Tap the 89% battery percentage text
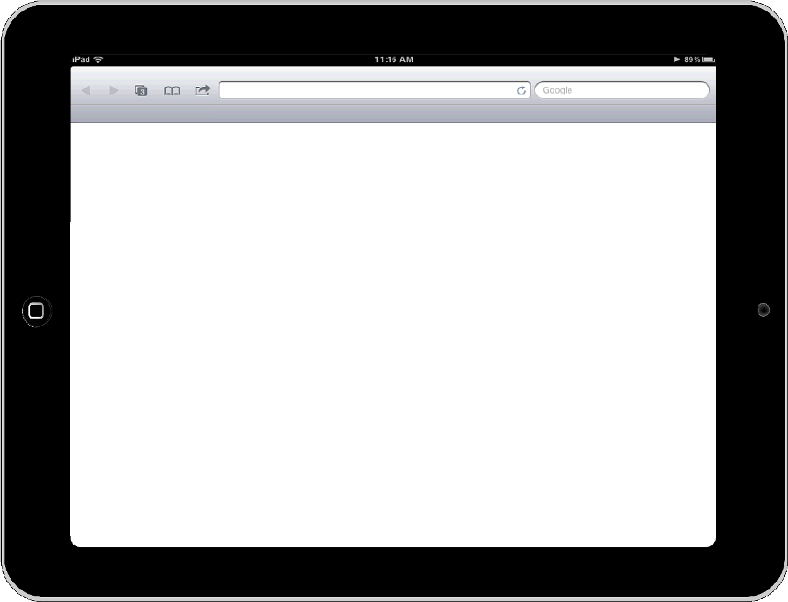This screenshot has height=602, width=788. (x=692, y=59)
